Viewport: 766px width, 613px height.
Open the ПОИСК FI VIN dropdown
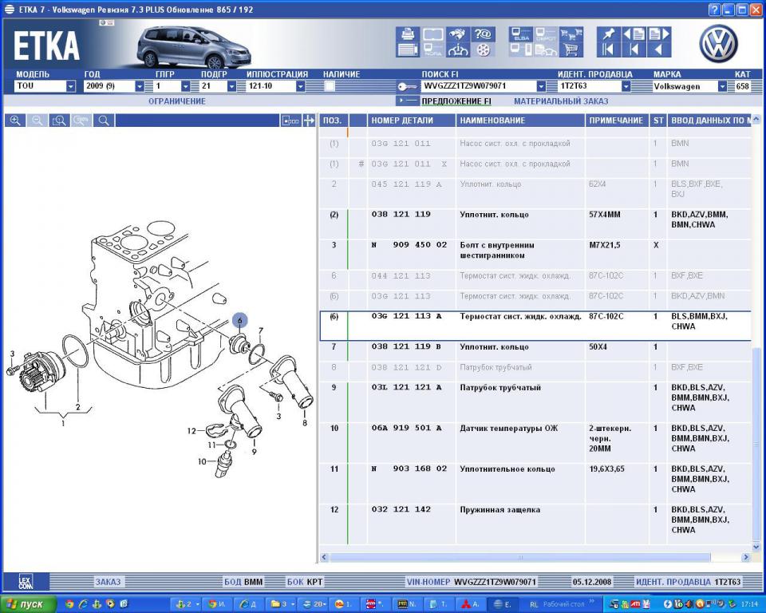click(x=541, y=86)
